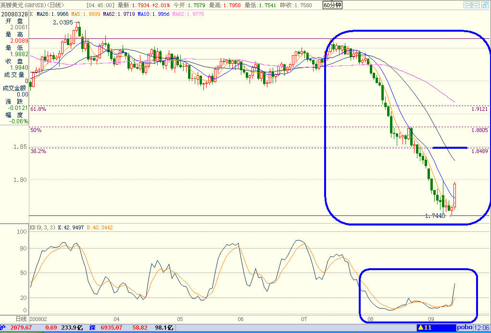Click the yellow triangle alert icon labeled 11
491x333 pixels.
(x=425, y=327)
